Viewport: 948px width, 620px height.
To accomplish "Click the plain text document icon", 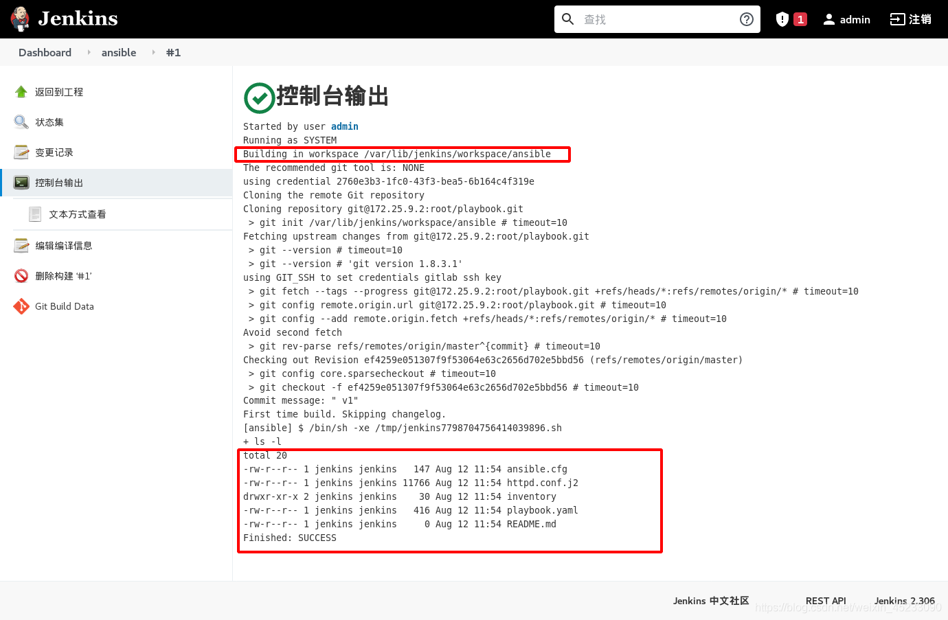I will [x=35, y=214].
